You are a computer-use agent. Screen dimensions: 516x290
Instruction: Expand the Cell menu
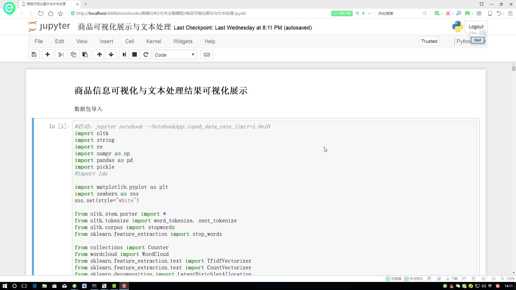(130, 41)
